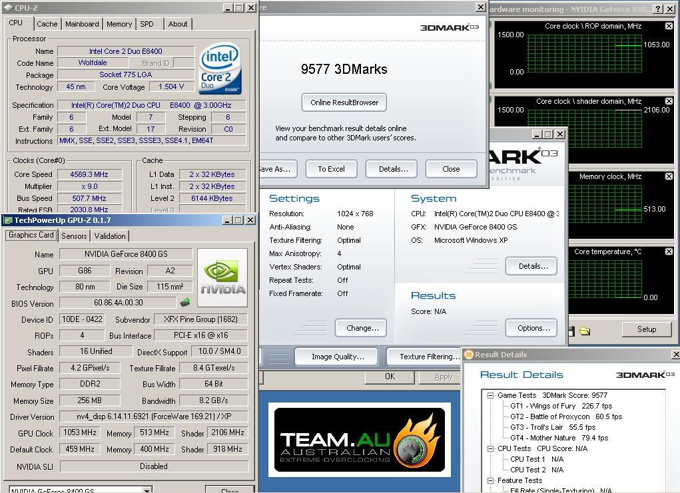Click the Driver Version field in GPU-Z

[x=154, y=416]
